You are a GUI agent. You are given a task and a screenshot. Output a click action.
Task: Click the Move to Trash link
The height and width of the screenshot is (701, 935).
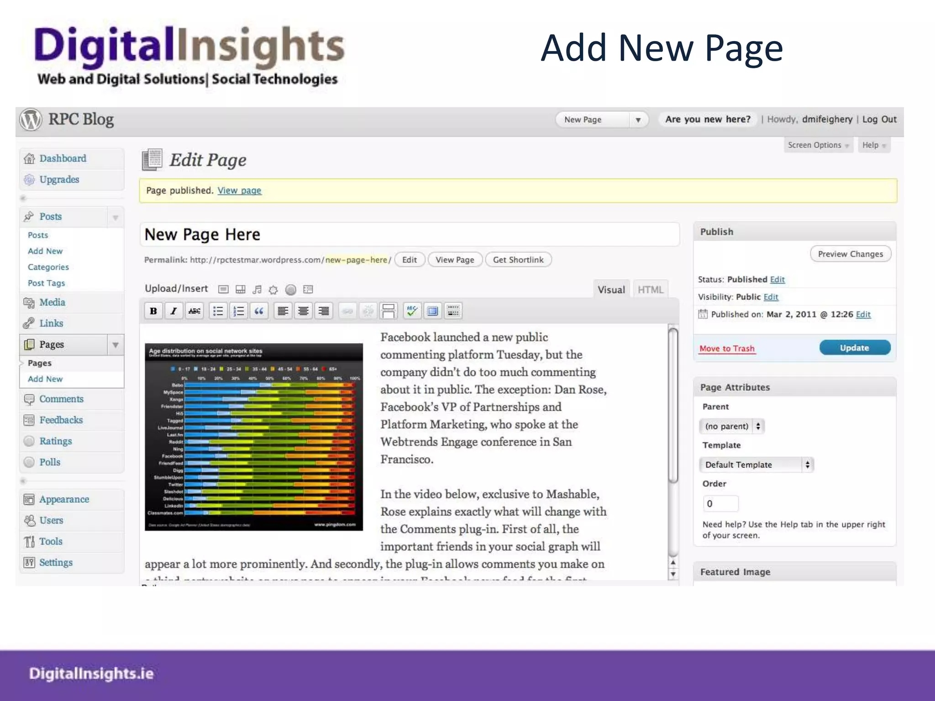[727, 349]
